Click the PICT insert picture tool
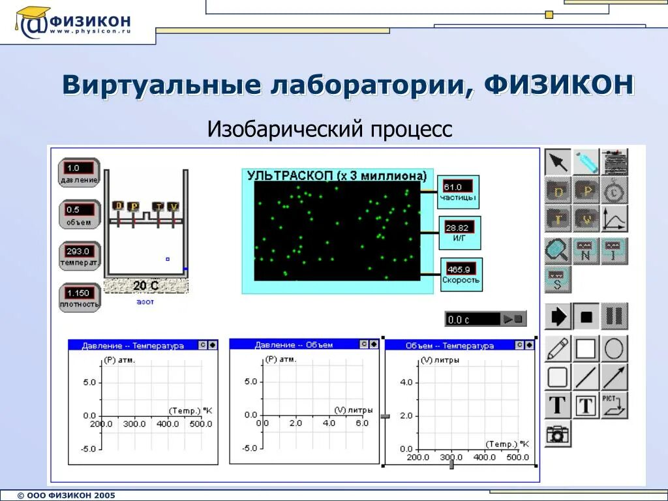668x501 pixels. [615, 405]
